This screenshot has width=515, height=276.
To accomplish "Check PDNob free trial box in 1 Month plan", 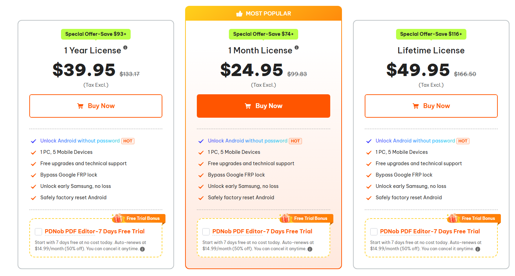I will click(206, 232).
